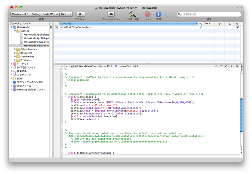Viewport: 252px width, 174px height.
Task: Click the Interface Builder ファイル folder icon
Action: tap(14, 90)
